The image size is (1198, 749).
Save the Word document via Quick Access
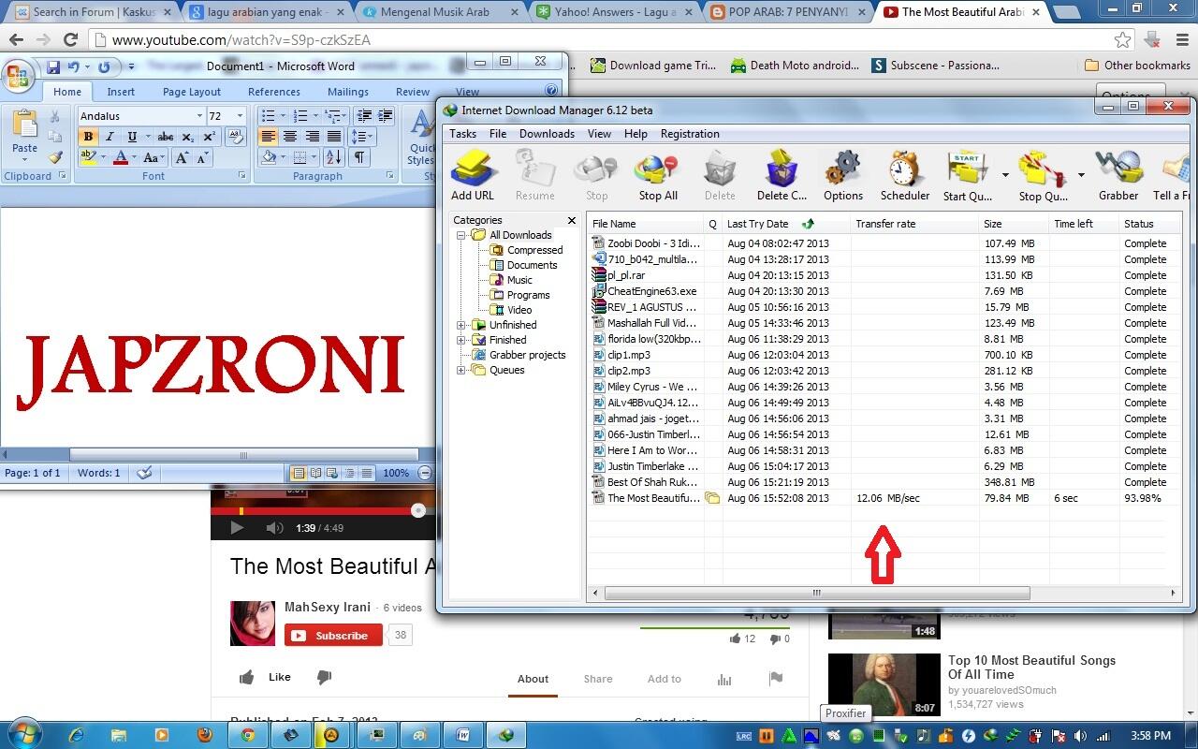(53, 67)
